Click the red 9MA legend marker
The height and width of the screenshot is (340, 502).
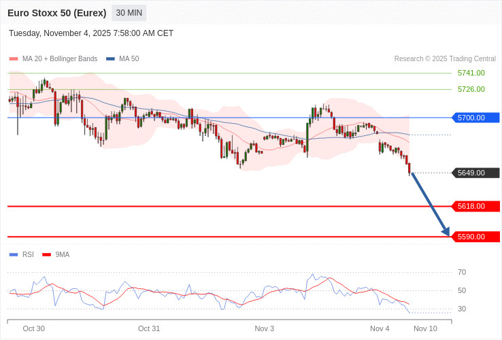46,255
